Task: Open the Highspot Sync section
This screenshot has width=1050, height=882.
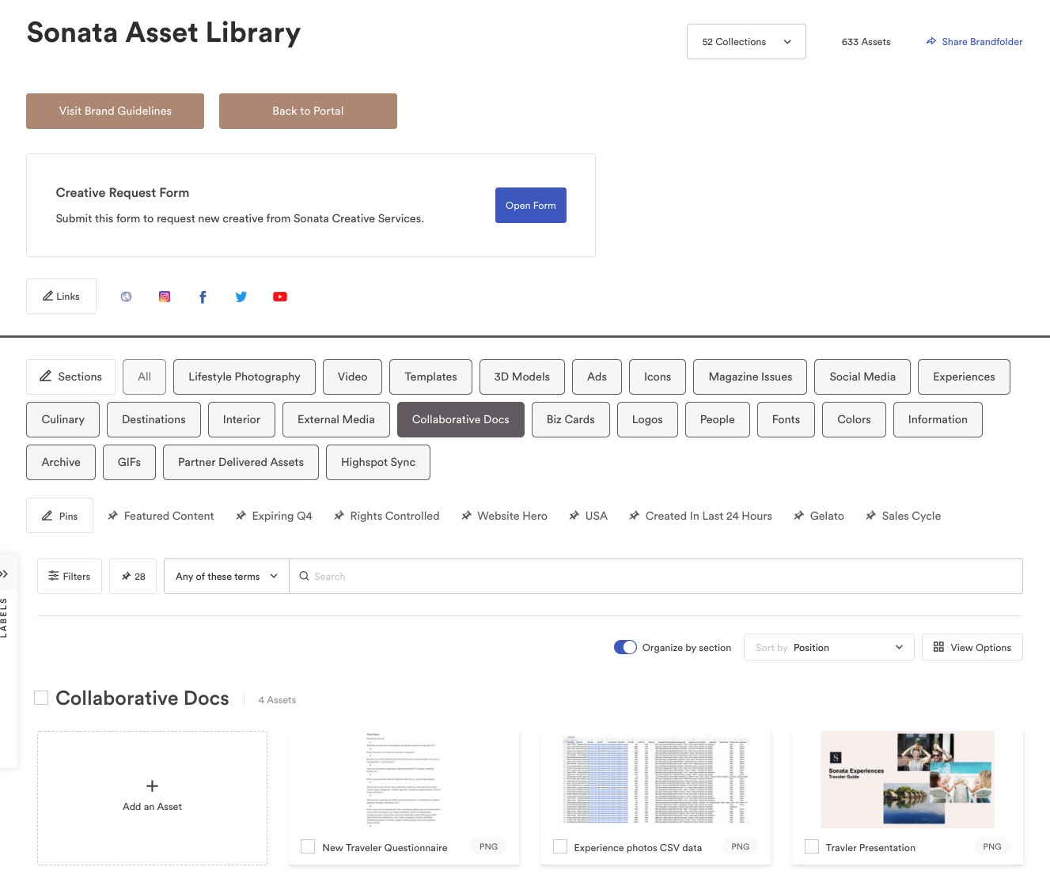Action: click(x=378, y=462)
